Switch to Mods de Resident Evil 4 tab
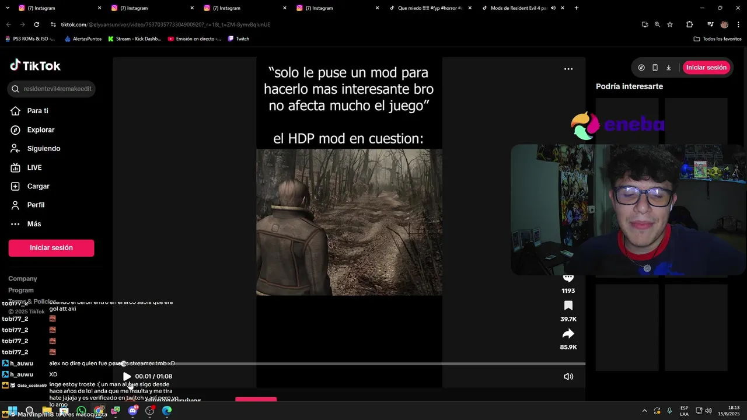 tap(518, 8)
